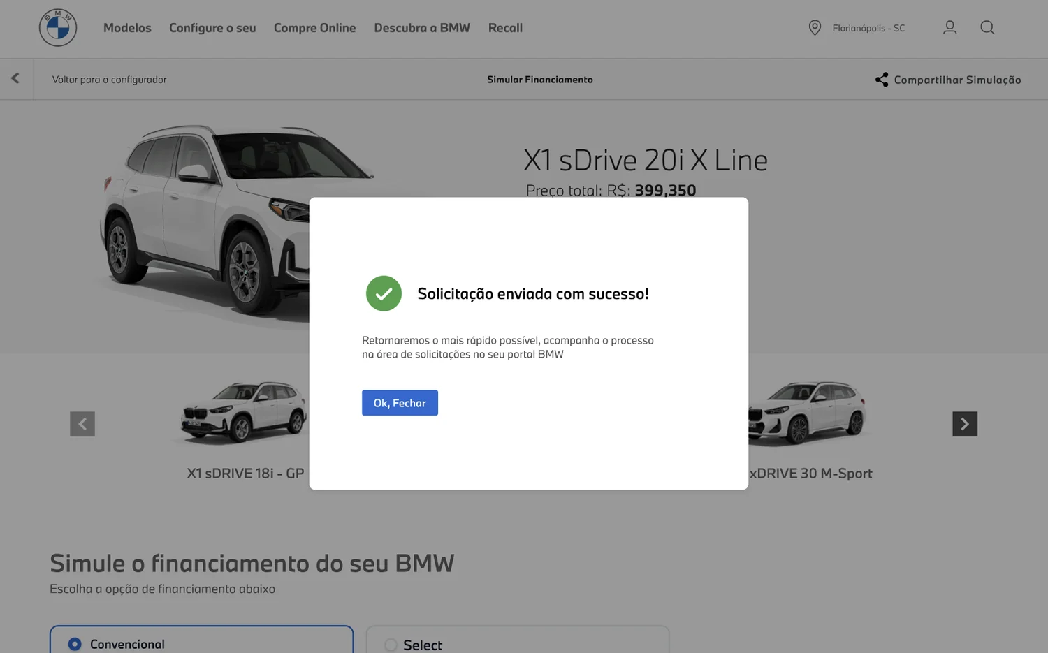Viewport: 1048px width, 653px height.
Task: Select xDRIVE 30 M-Sport car thumbnail
Action: (809, 412)
